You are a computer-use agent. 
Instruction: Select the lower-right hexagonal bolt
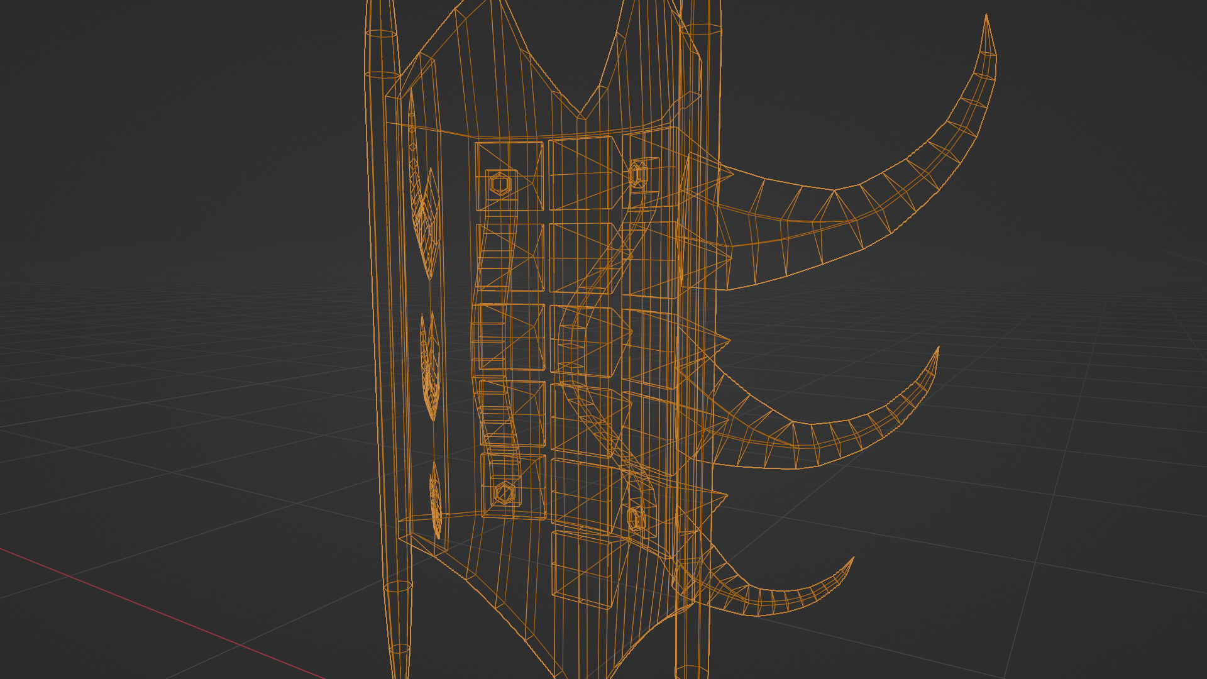[636, 519]
